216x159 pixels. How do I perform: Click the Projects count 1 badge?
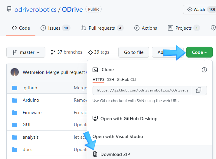click(x=197, y=28)
